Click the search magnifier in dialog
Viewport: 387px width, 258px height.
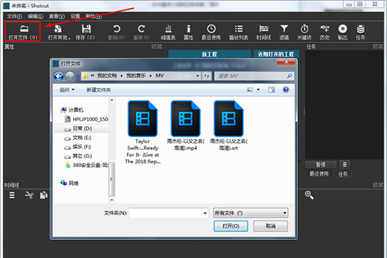point(290,76)
